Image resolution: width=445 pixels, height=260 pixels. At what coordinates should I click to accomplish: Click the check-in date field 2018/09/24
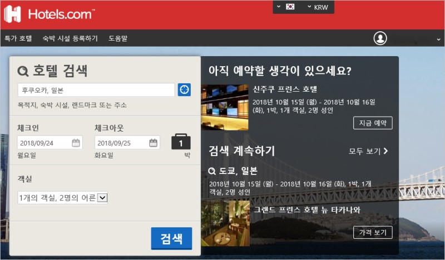tap(50, 143)
